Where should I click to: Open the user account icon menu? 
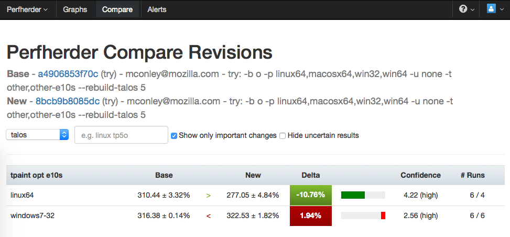click(494, 9)
